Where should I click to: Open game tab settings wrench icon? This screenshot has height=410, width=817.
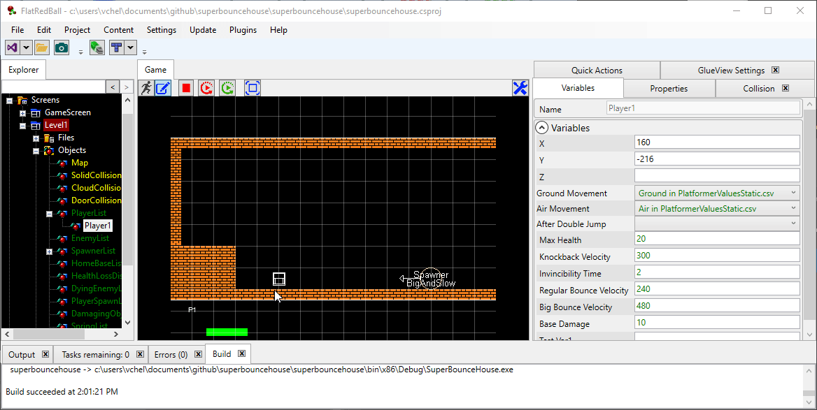[x=520, y=88]
